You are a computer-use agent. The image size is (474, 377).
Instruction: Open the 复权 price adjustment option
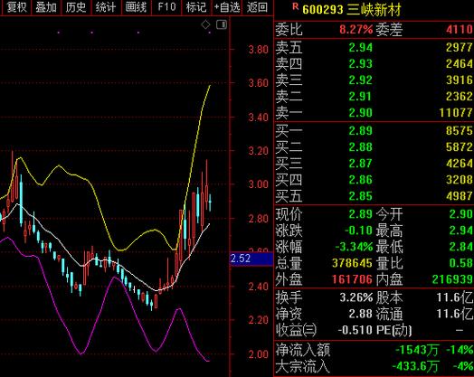(16, 7)
